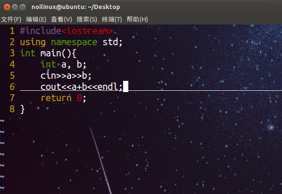Place cursor on #include<iostream> line
The width and height of the screenshot is (282, 194).
point(66,31)
